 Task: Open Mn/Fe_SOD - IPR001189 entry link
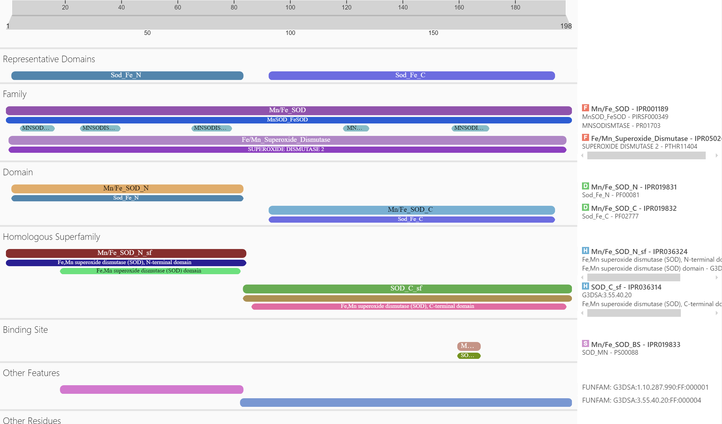click(630, 109)
